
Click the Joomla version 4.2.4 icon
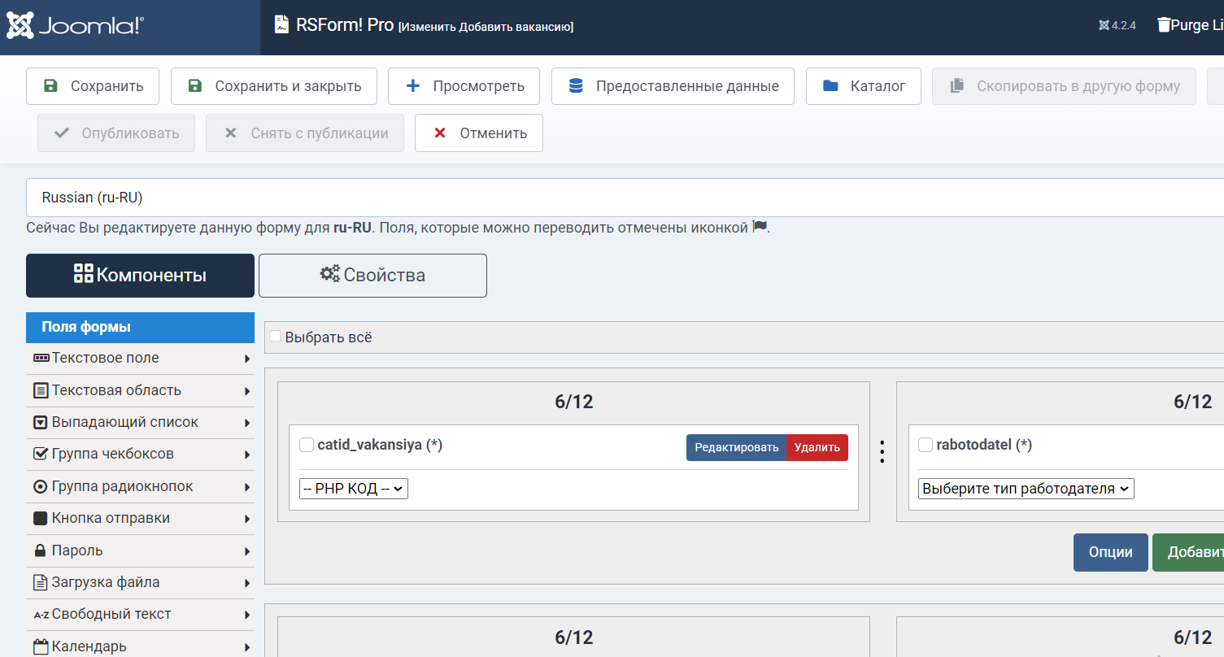point(1104,25)
